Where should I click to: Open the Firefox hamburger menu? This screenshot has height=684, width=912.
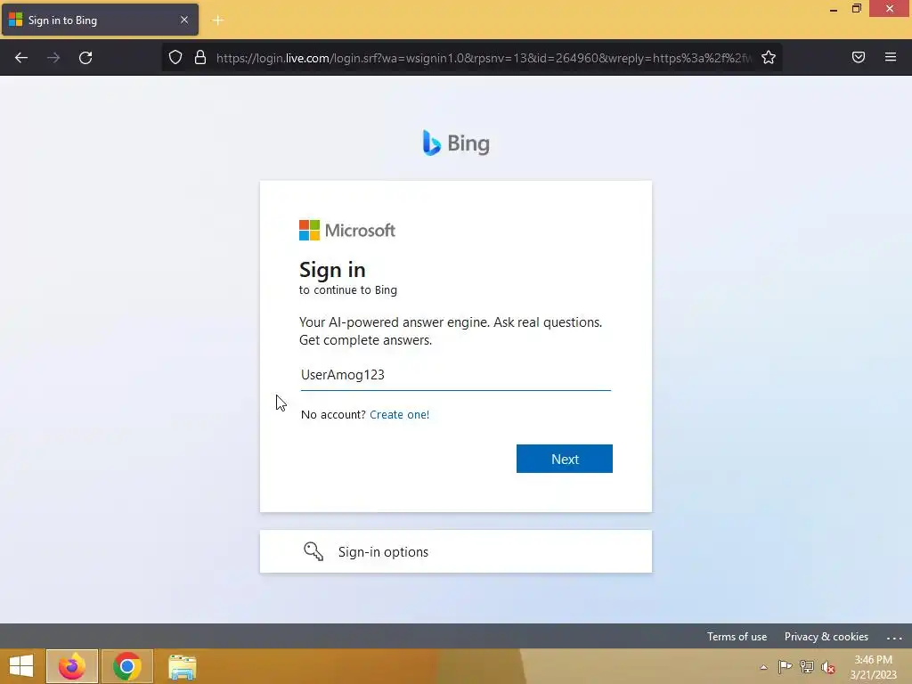891,57
